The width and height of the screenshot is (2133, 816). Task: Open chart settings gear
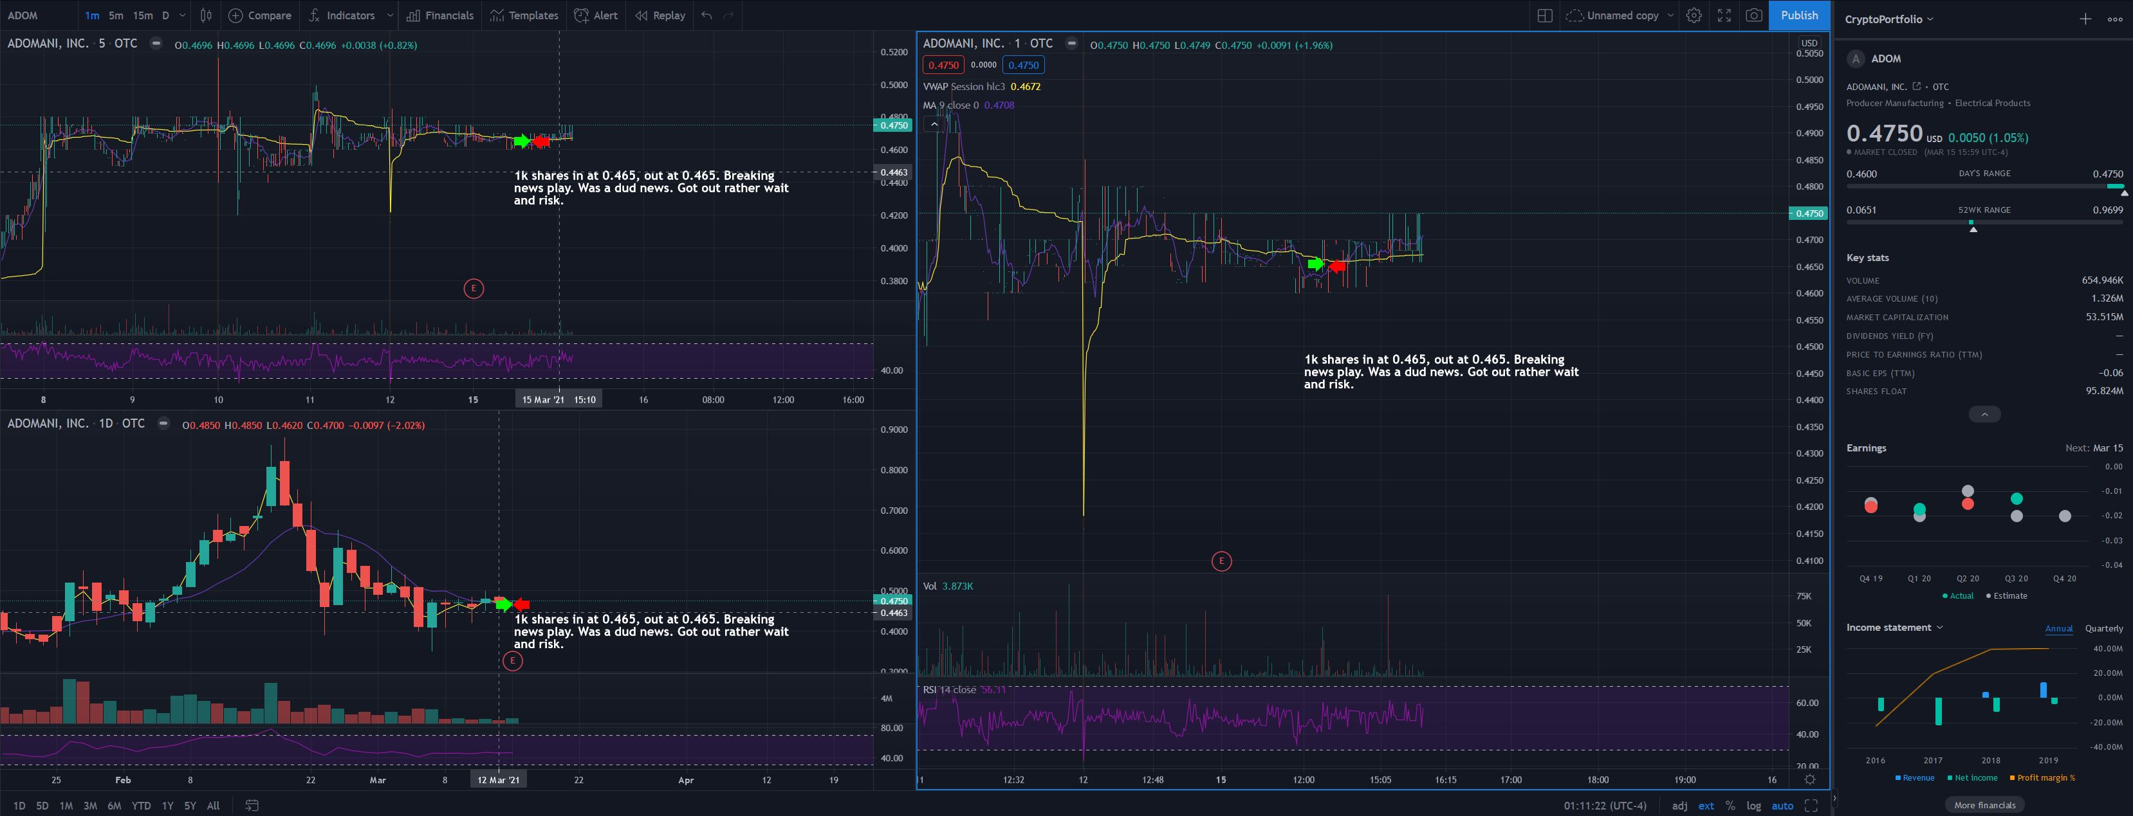pyautogui.click(x=1694, y=15)
